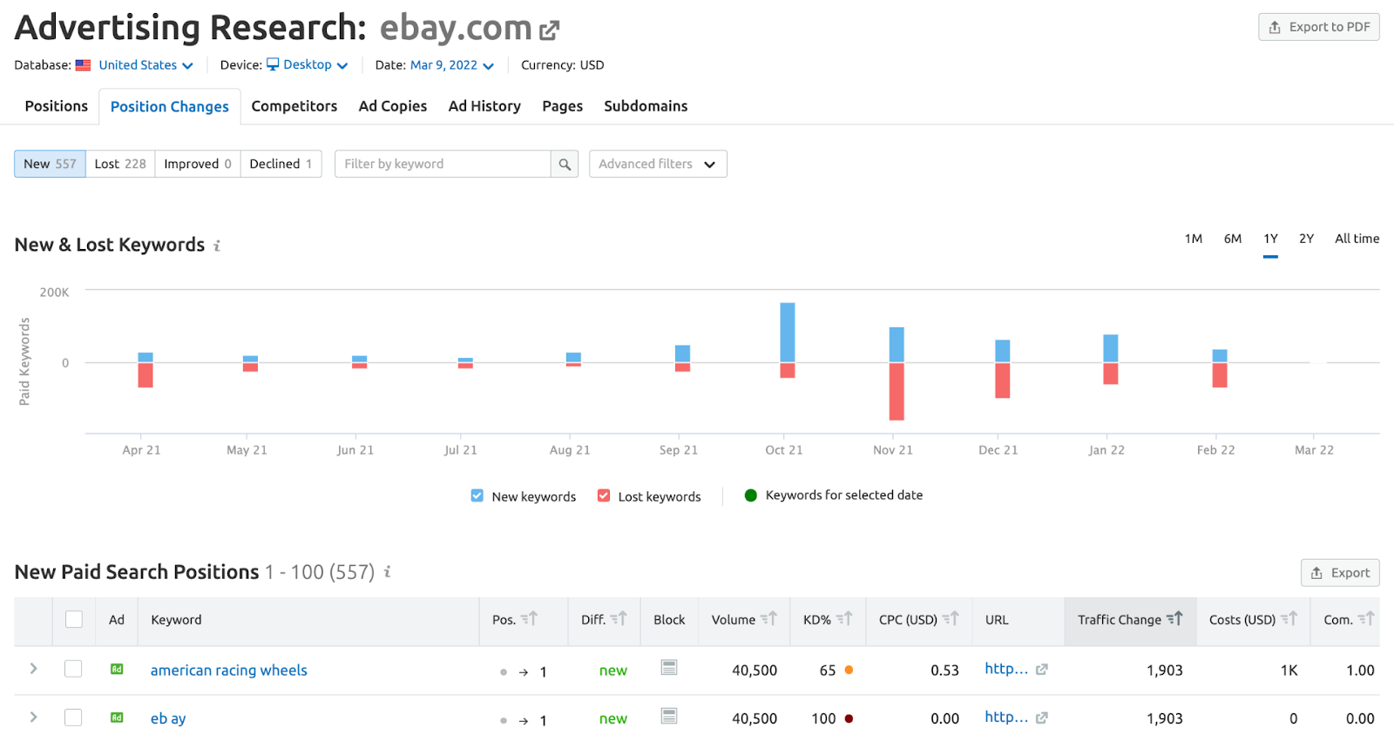
Task: Sort by Diff. column icon
Action: (x=619, y=619)
